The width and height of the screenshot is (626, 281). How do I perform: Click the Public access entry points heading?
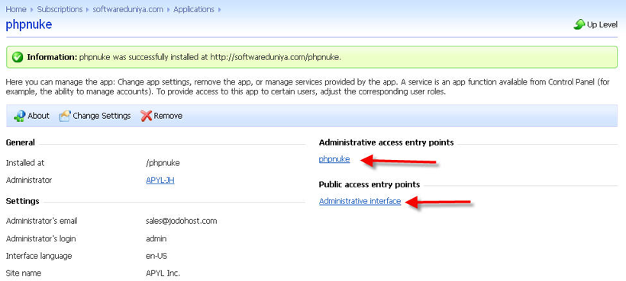pyautogui.click(x=369, y=185)
